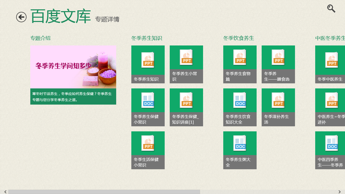345x194 pixels.
Task: Open the PPT icon for 冬季养生知识
Action: point(148,60)
